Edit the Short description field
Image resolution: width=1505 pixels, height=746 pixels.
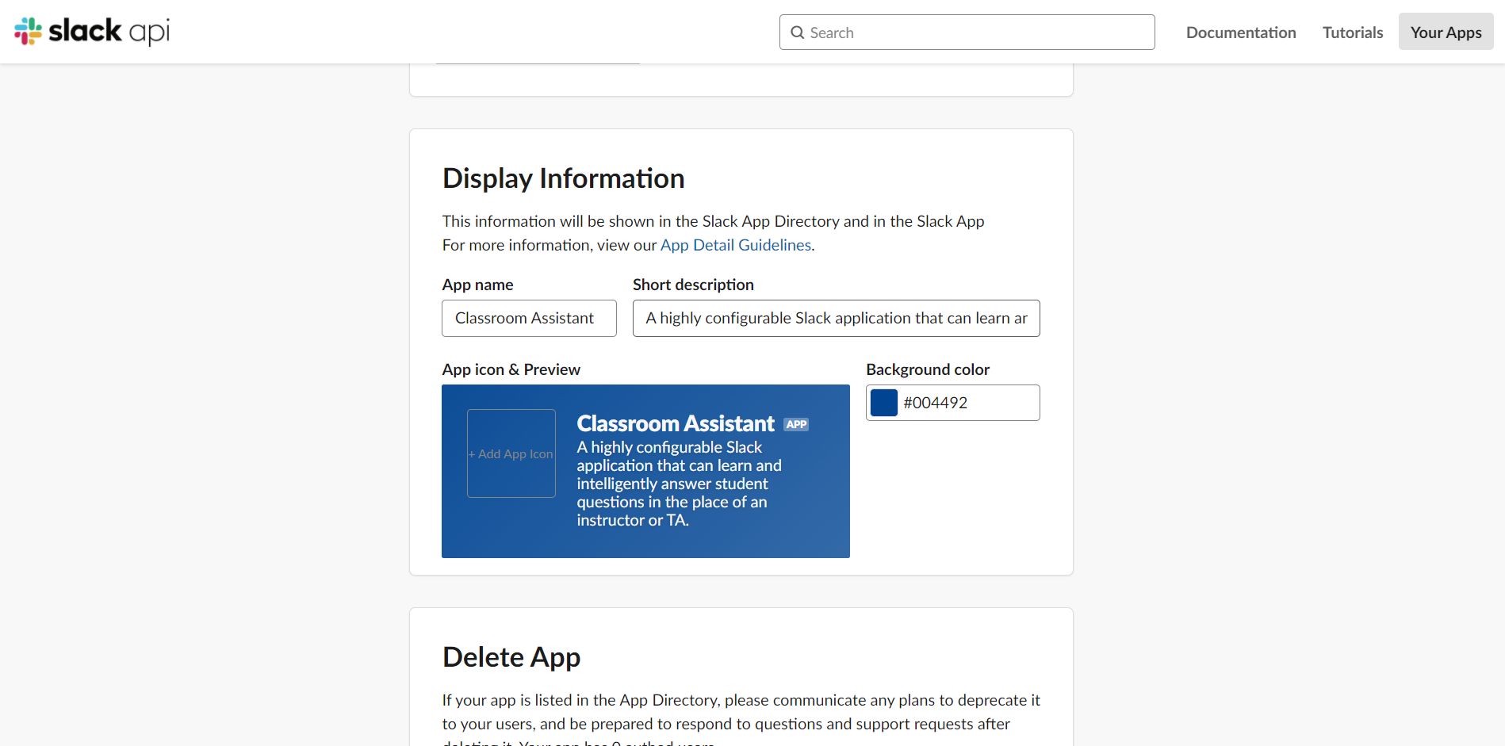836,318
